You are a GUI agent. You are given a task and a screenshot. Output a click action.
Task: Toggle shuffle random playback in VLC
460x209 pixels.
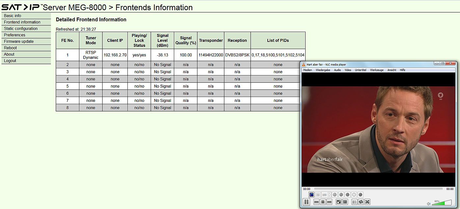coord(367,202)
